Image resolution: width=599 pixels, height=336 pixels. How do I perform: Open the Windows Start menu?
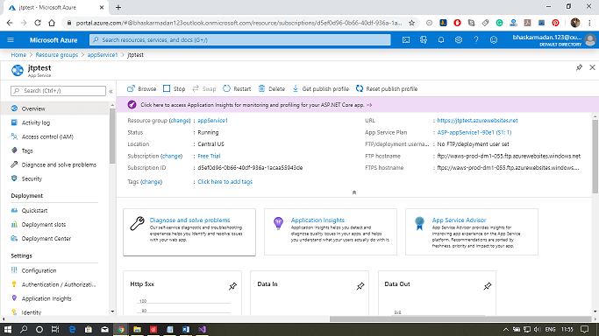pos(8,329)
